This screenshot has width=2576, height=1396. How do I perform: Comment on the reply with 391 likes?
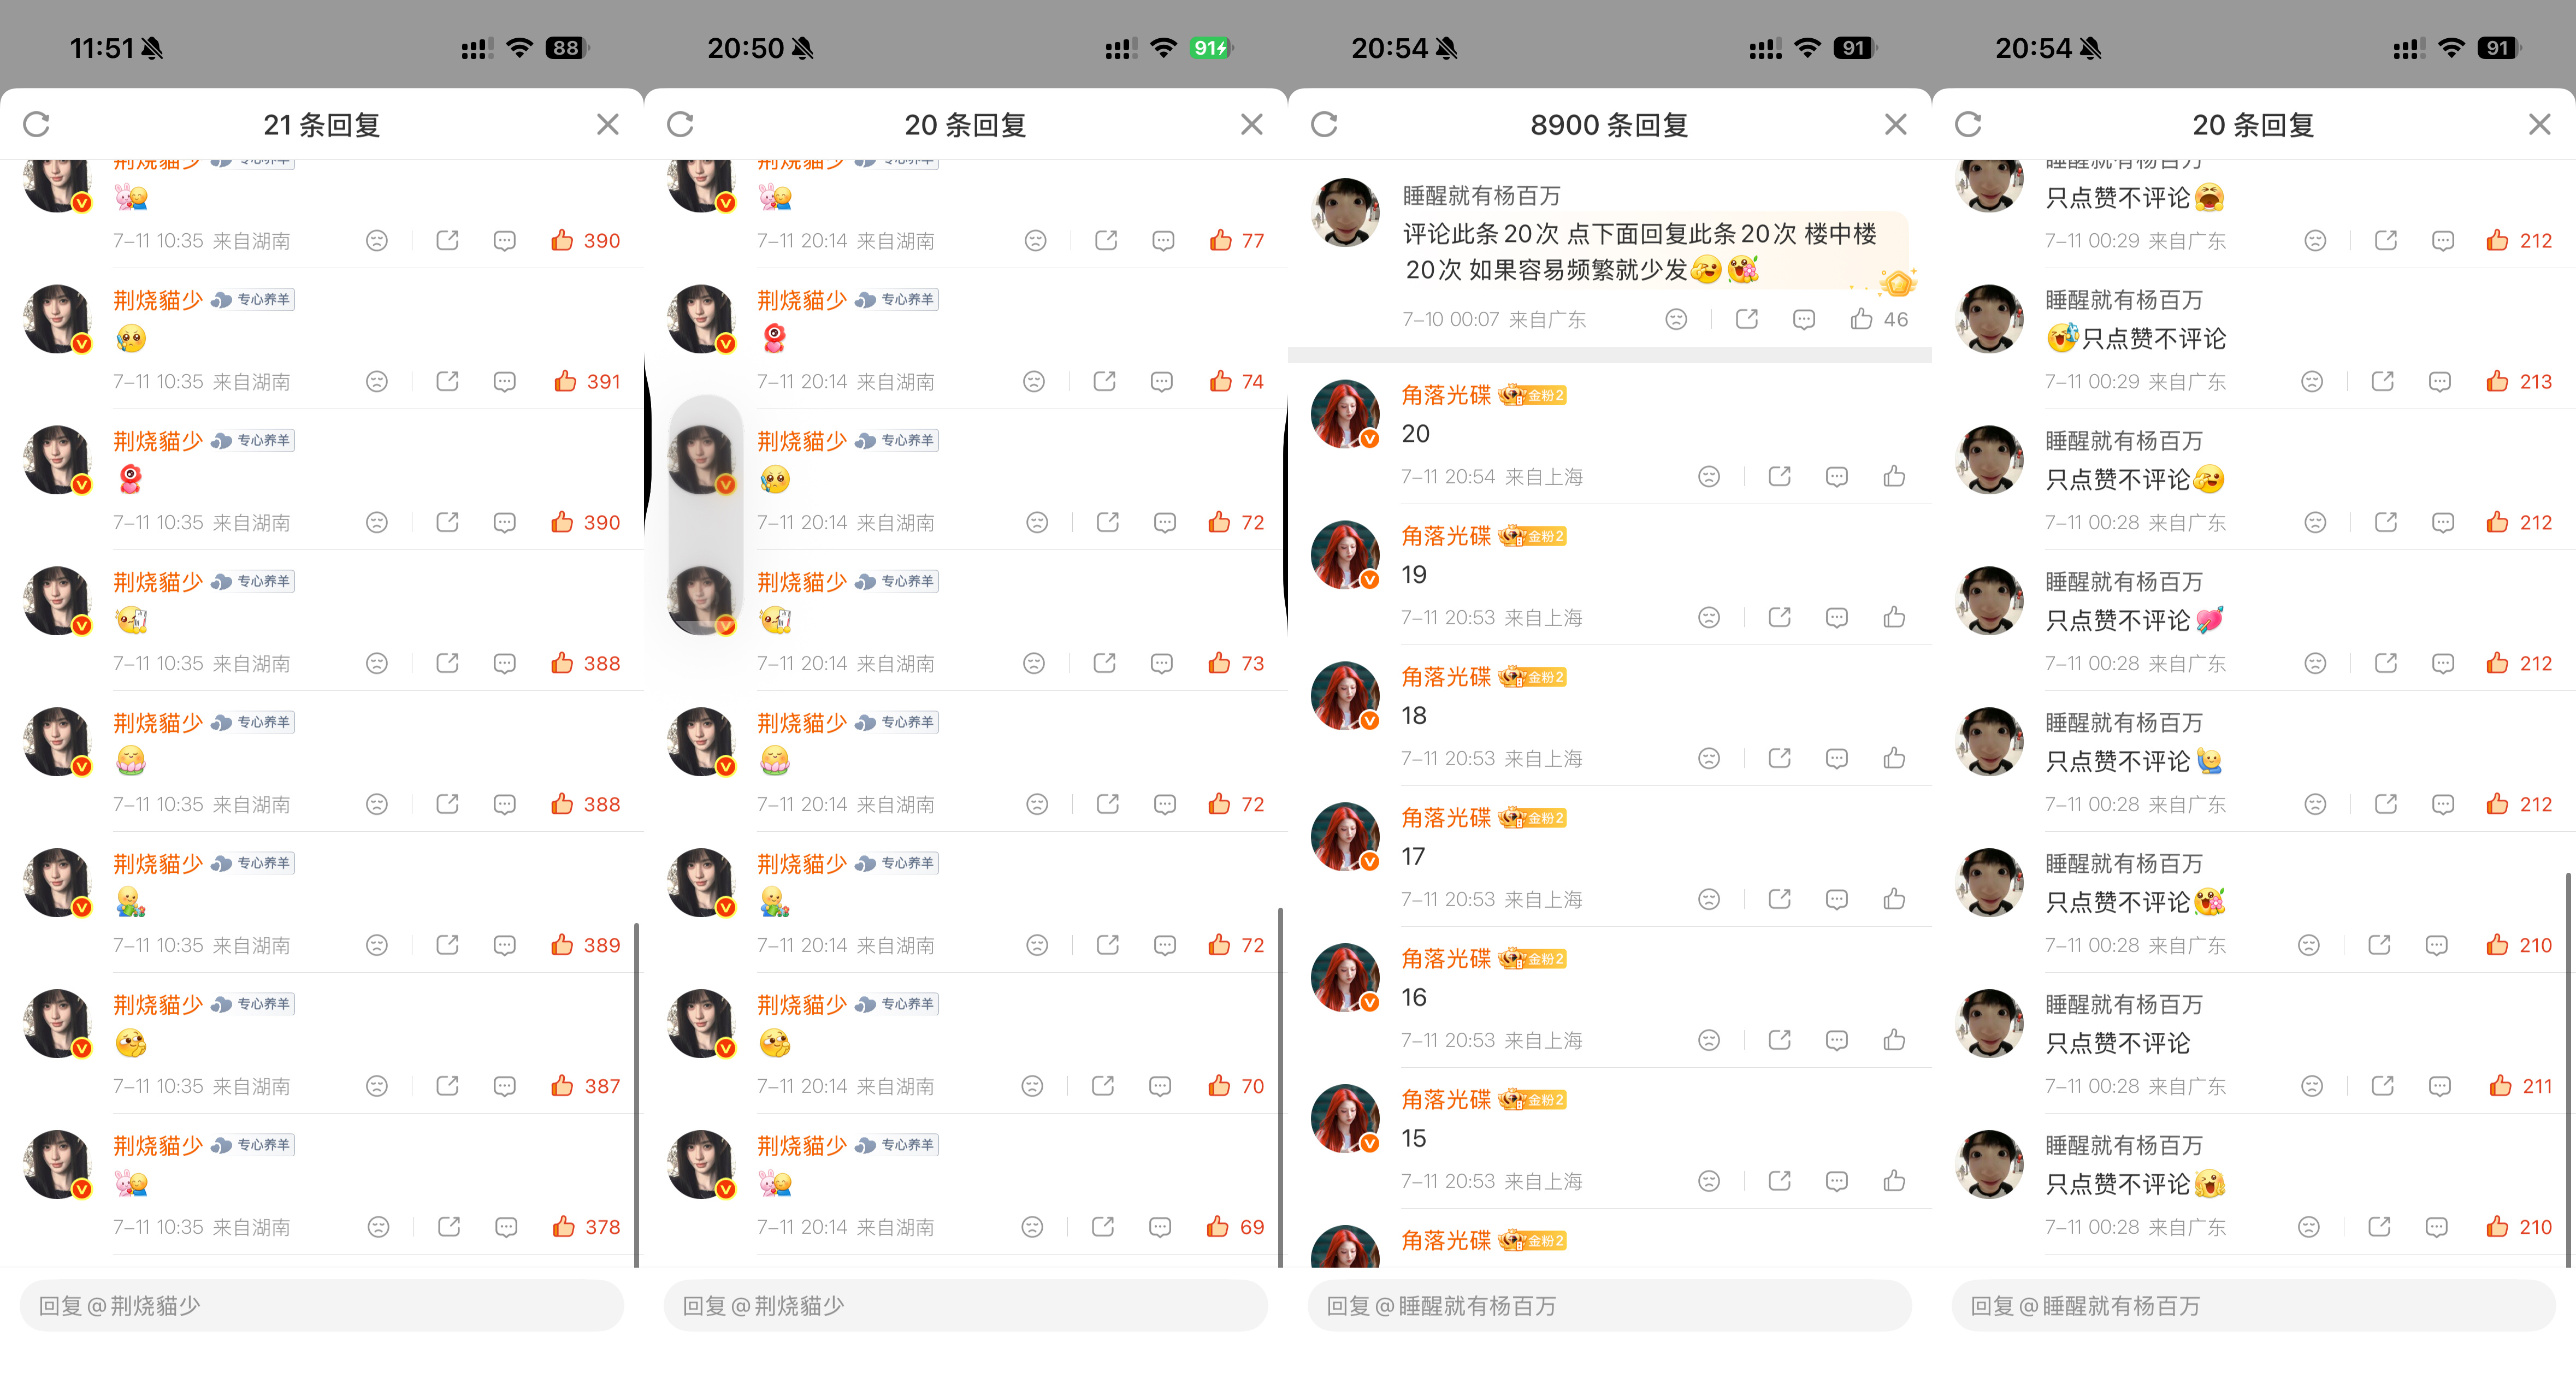505,381
